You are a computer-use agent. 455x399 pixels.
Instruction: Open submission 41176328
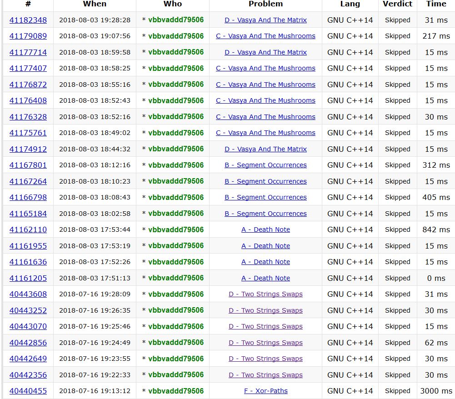point(28,117)
